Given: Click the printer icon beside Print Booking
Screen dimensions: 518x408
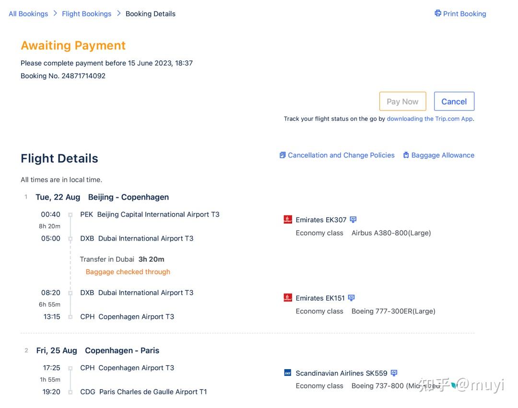Looking at the screenshot, I should [437, 13].
